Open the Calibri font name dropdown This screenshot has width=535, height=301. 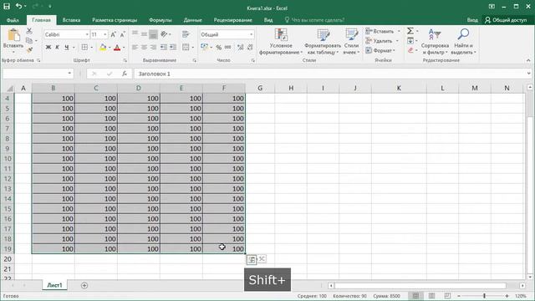click(x=87, y=34)
